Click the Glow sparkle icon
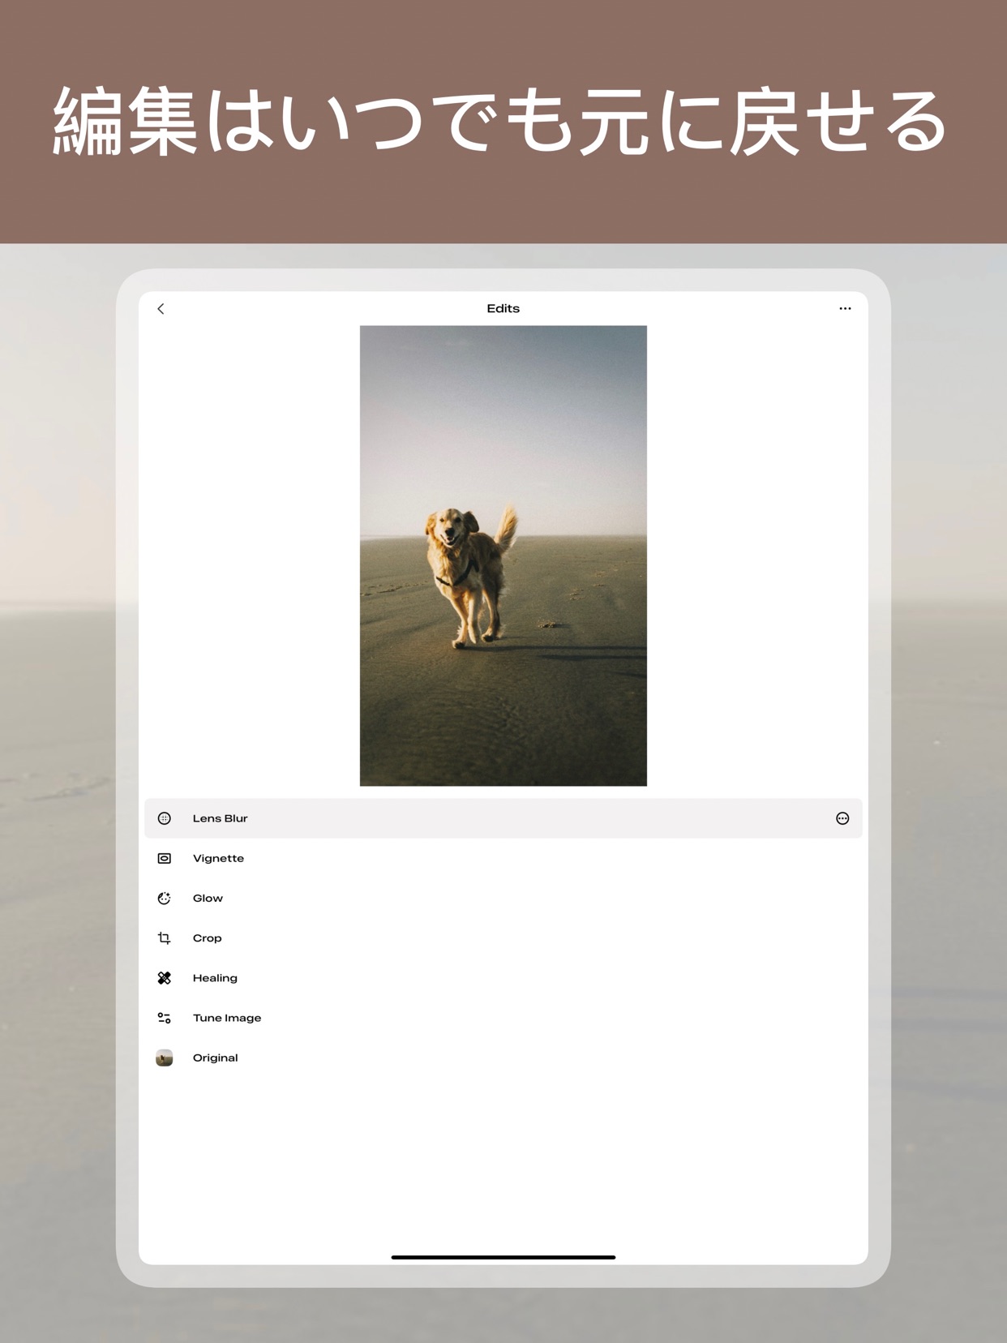 [165, 899]
